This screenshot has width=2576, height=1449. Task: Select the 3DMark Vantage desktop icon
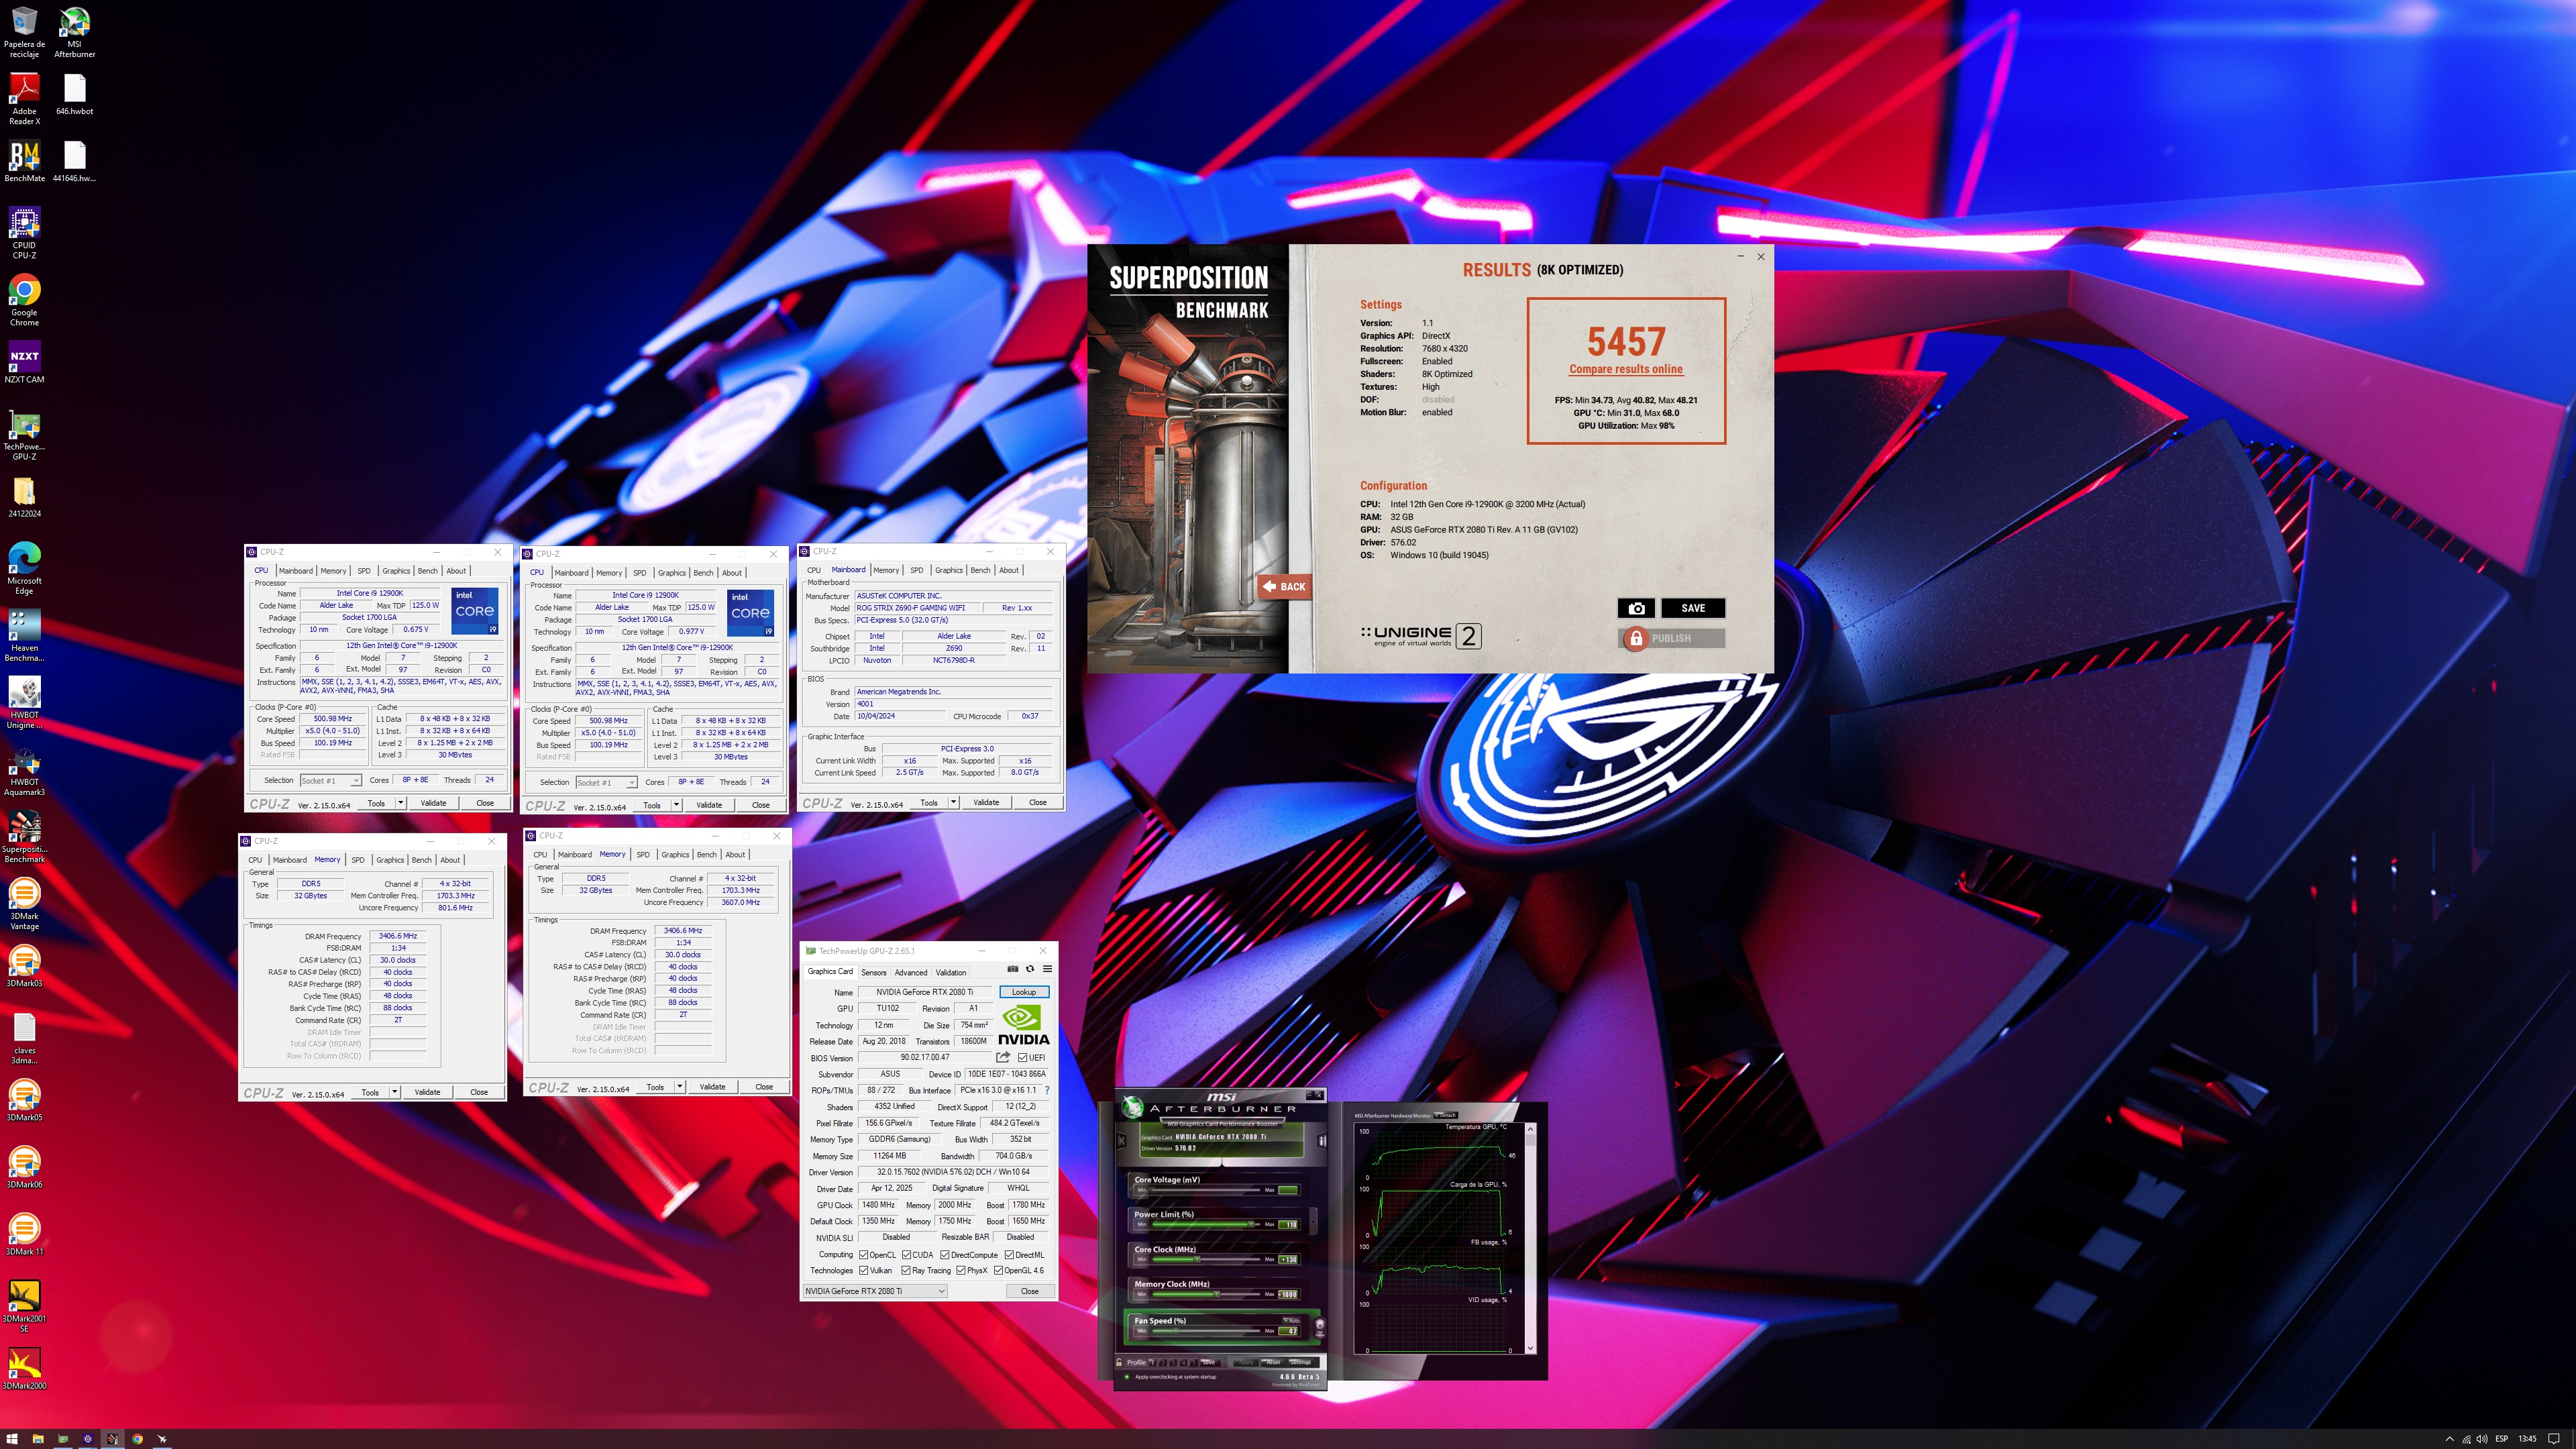(24, 905)
